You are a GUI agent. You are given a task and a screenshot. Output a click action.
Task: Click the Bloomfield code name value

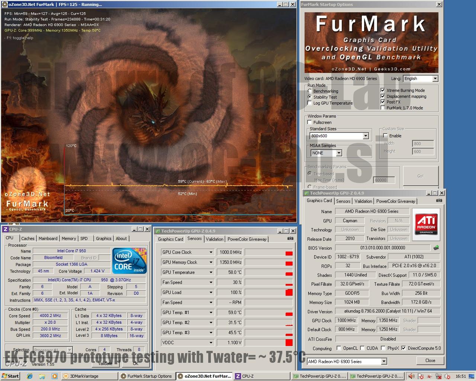tap(54, 257)
